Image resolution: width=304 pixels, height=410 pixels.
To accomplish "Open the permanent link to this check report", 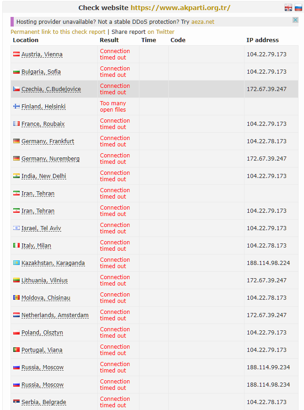I will point(58,32).
